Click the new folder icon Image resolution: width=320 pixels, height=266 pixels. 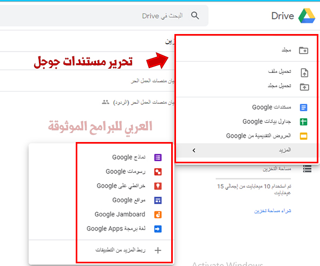pos(303,50)
